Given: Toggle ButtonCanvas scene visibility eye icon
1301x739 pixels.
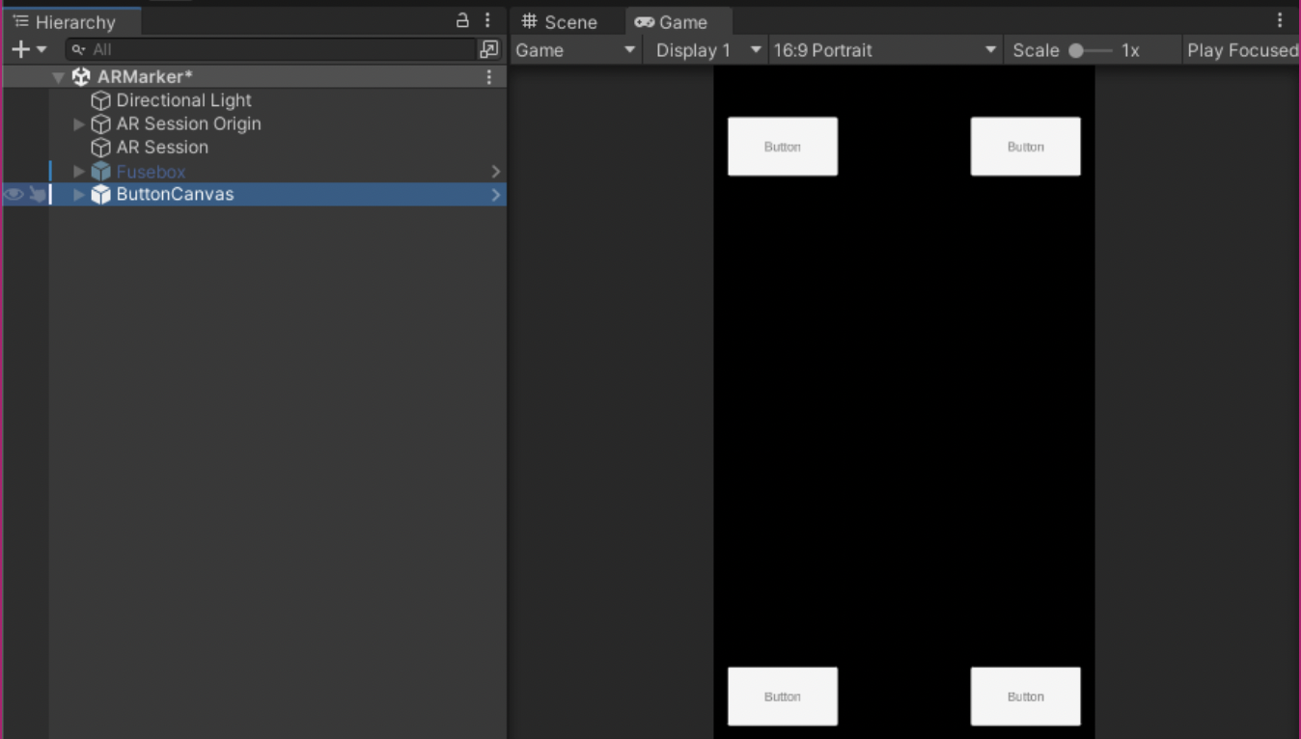Looking at the screenshot, I should (14, 195).
